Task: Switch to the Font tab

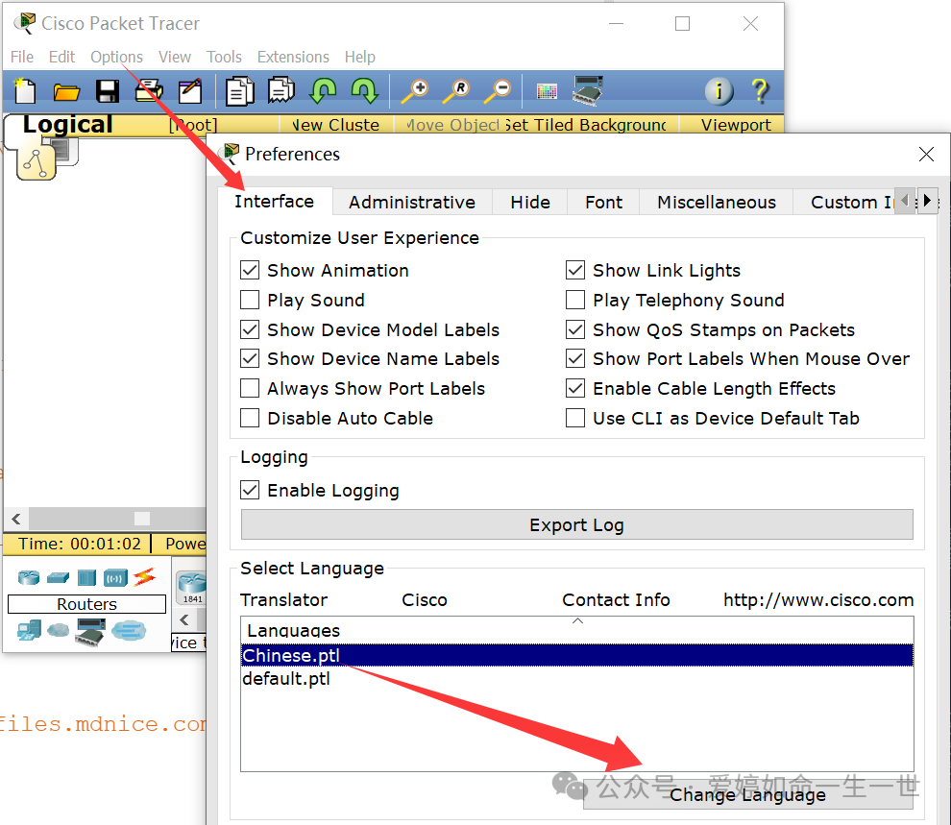Action: (x=603, y=202)
